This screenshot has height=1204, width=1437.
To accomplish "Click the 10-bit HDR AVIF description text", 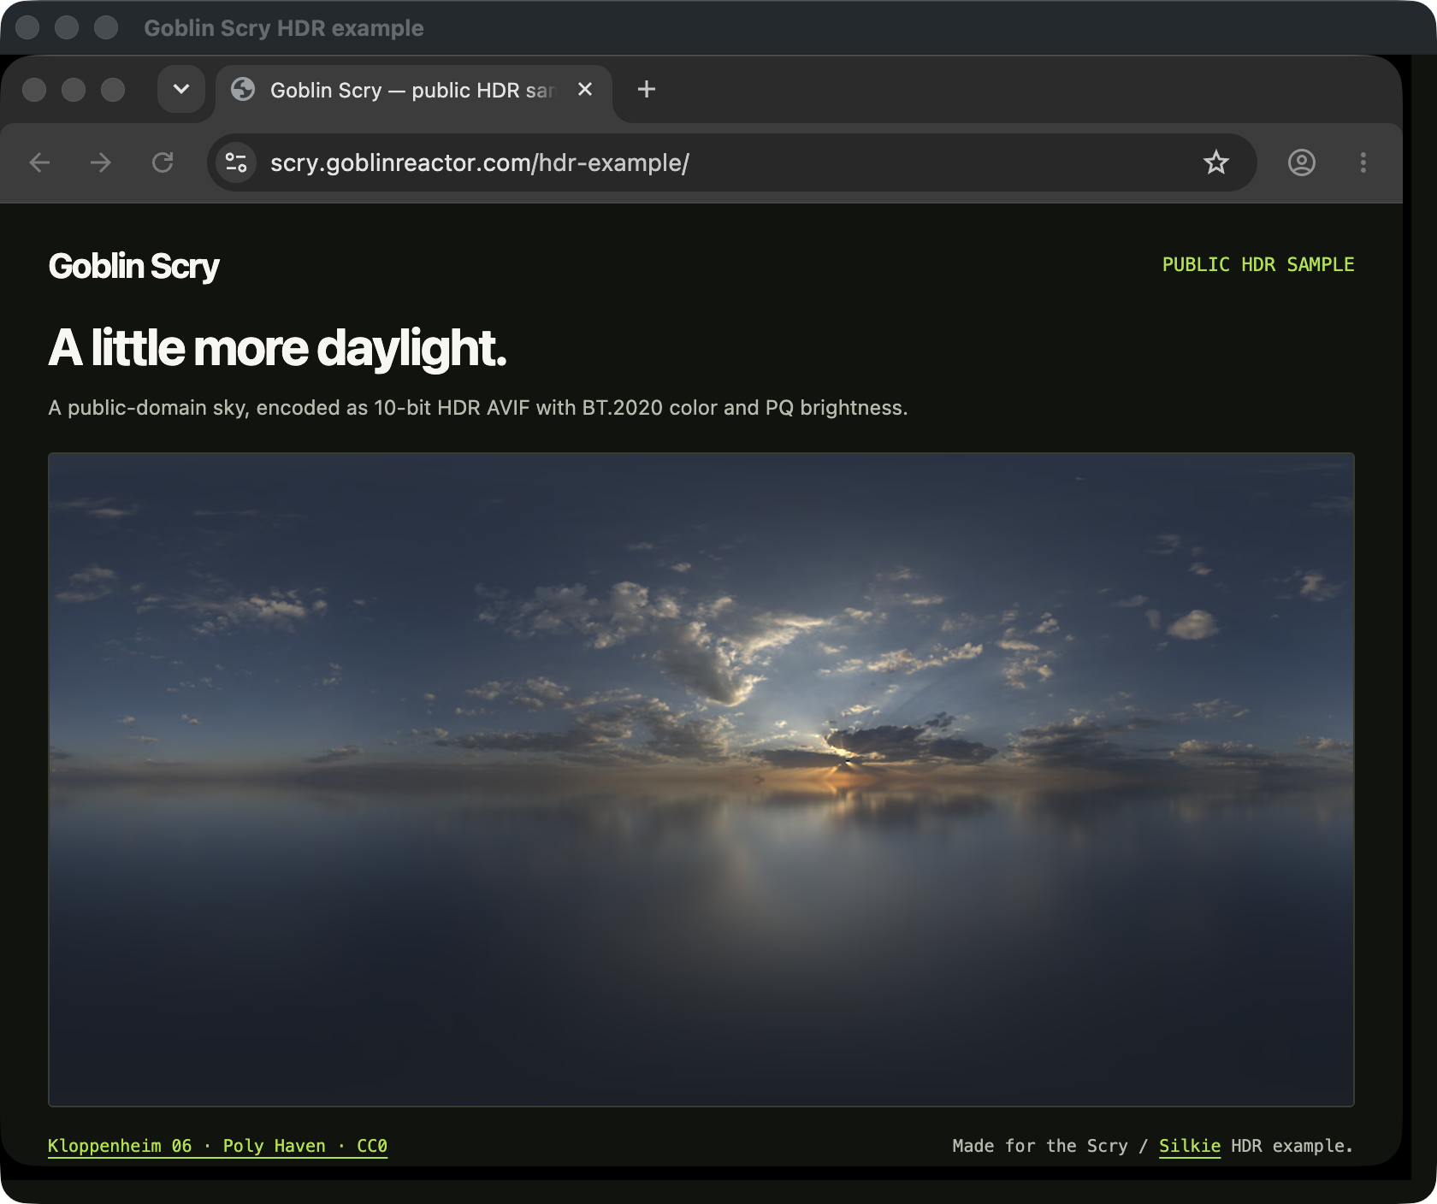I will (478, 408).
